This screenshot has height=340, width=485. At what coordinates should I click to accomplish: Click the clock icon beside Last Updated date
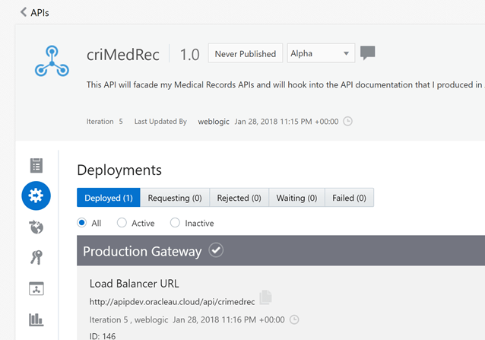pos(348,121)
